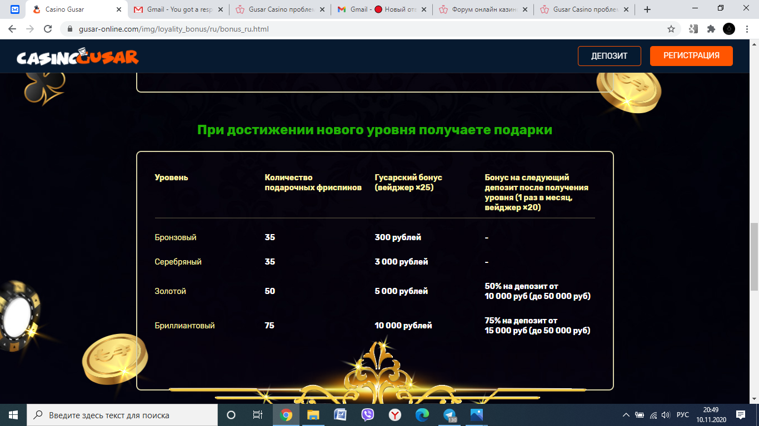Click the 'Гусарский бонус' column header
Screen dimensions: 759x426
(408, 182)
